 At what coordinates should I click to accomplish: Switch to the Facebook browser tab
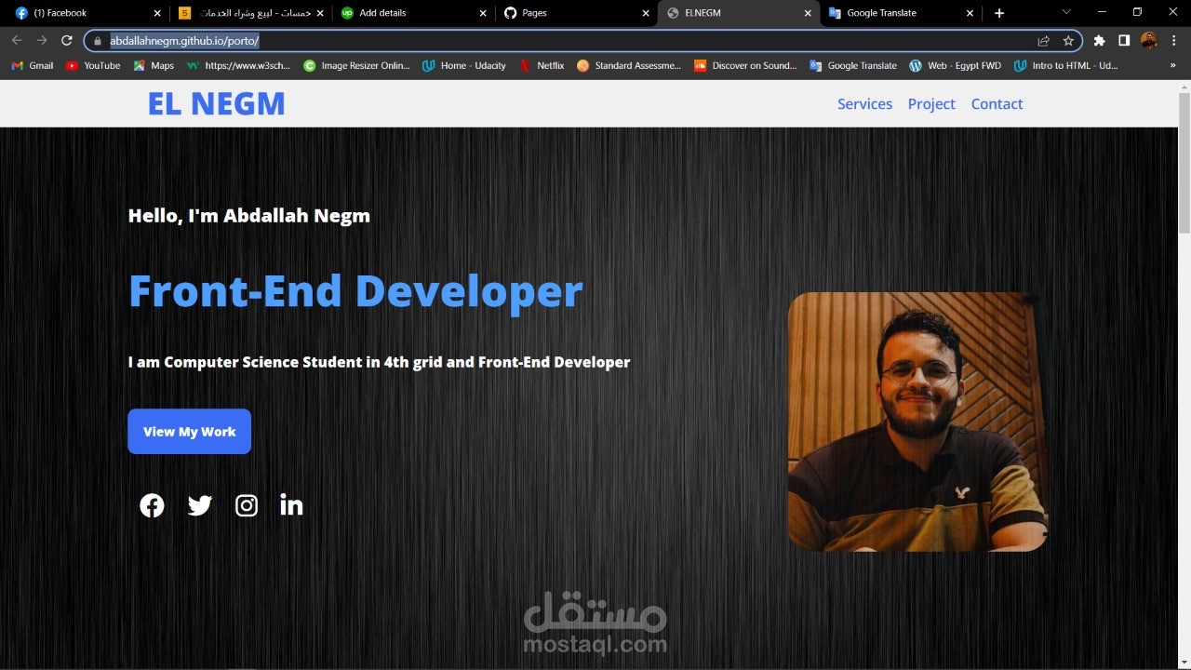point(85,13)
